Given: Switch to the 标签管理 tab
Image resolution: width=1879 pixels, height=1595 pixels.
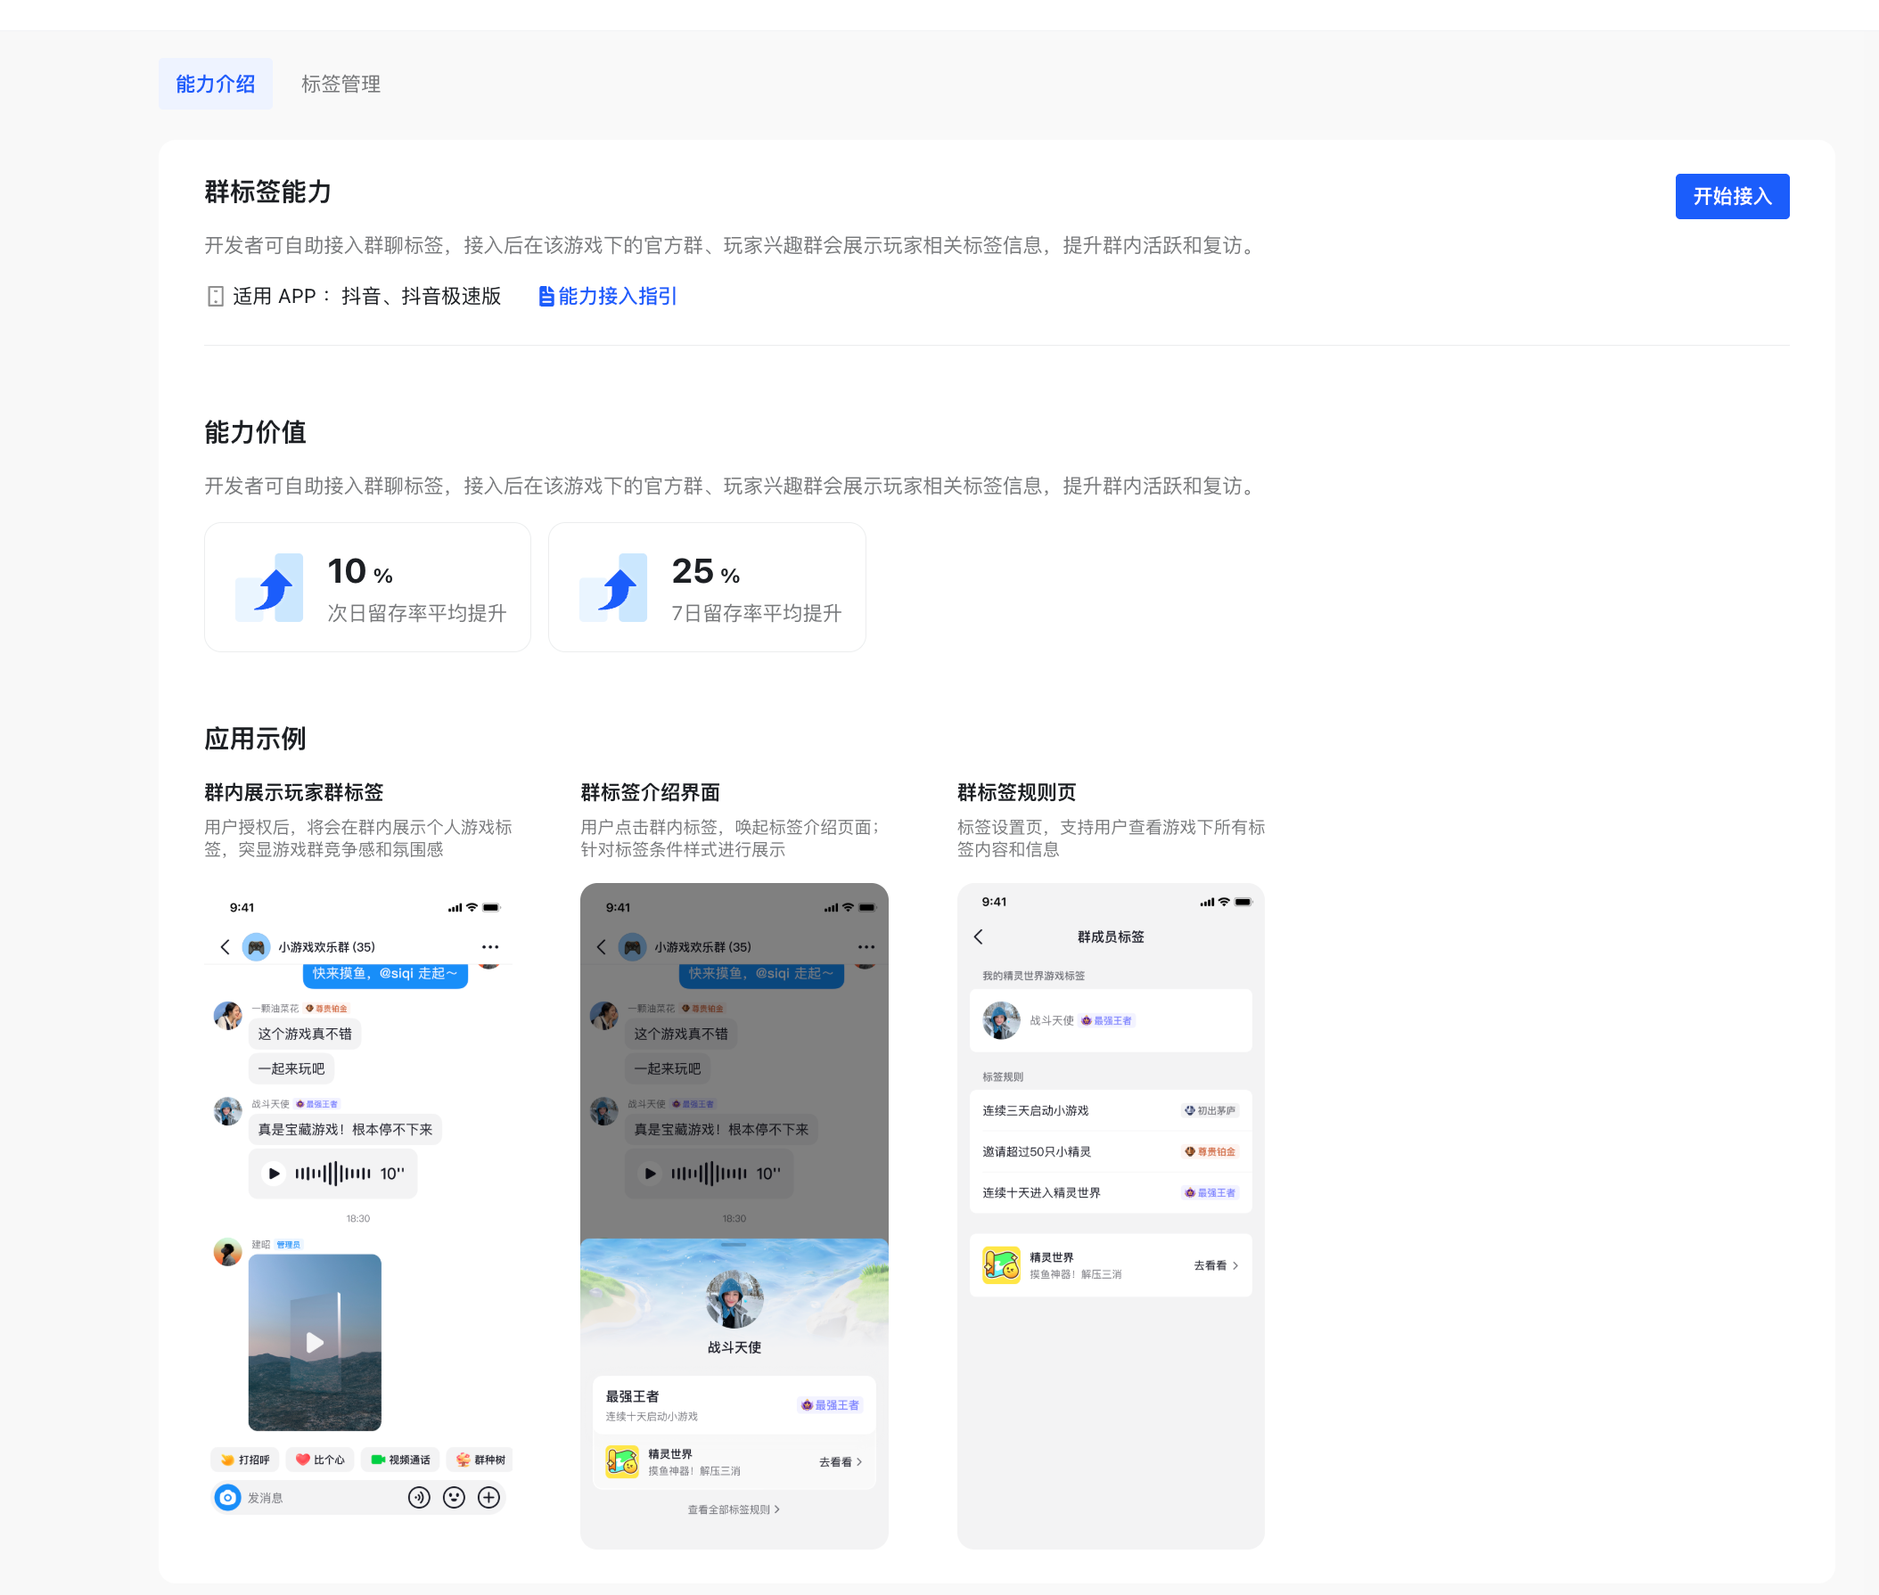Looking at the screenshot, I should (x=341, y=84).
